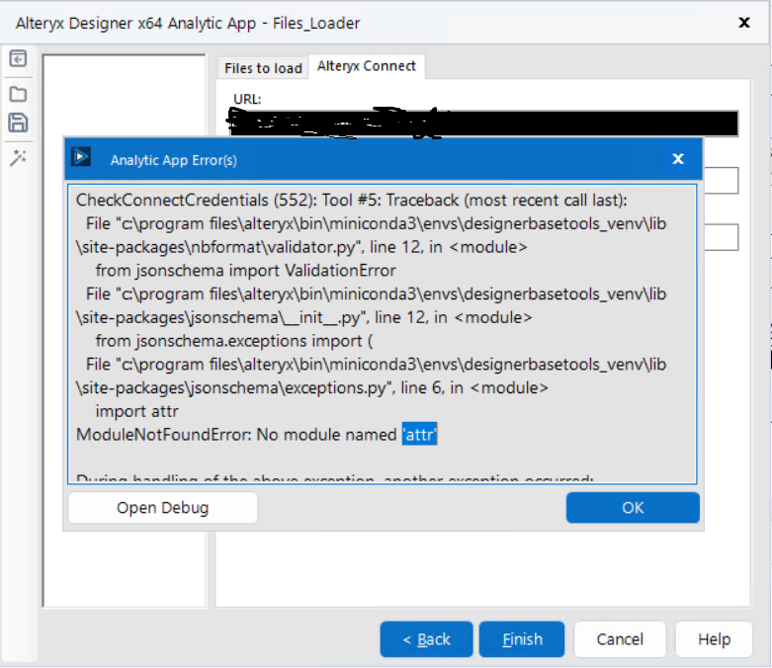Image resolution: width=772 pixels, height=668 pixels.
Task: Confirm the error with OK
Action: pos(633,508)
